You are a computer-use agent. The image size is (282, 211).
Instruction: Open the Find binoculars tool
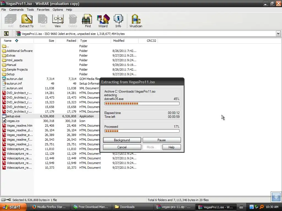click(x=88, y=21)
